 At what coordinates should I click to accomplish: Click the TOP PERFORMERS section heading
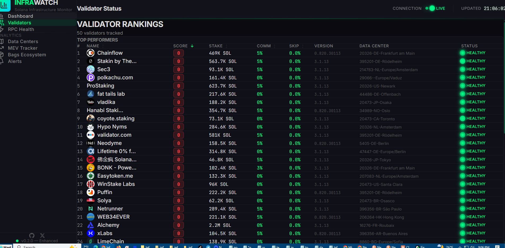pyautogui.click(x=98, y=40)
